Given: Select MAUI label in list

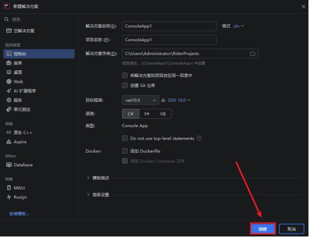Looking at the screenshot, I should [x=20, y=188].
